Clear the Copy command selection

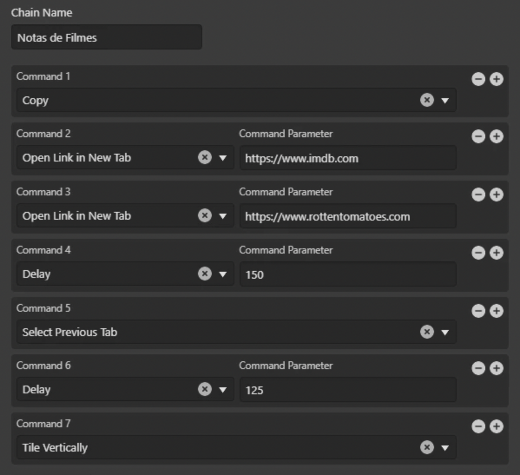[427, 100]
